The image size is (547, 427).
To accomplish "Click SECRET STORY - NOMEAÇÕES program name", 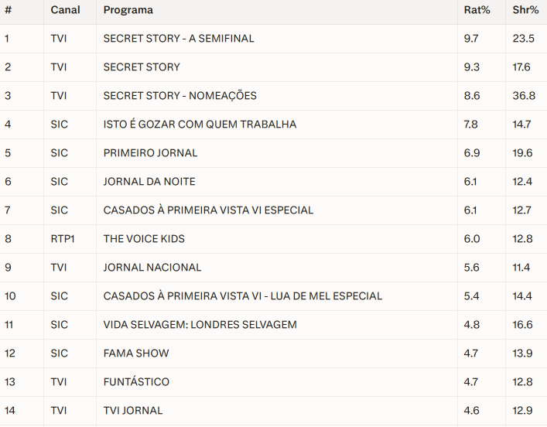I will 179,96.
